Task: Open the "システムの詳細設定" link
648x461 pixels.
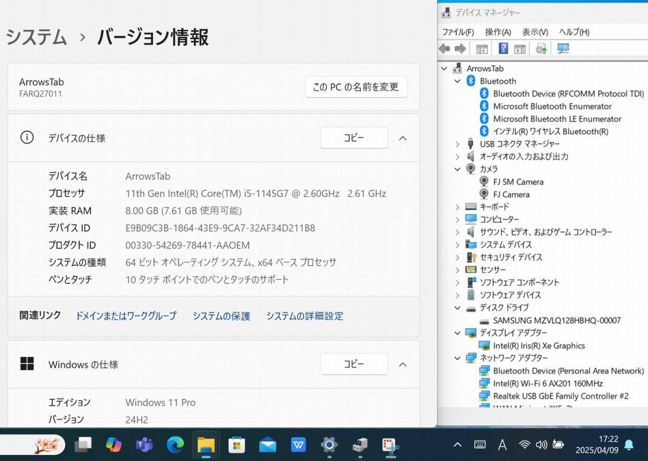Action: click(x=305, y=316)
